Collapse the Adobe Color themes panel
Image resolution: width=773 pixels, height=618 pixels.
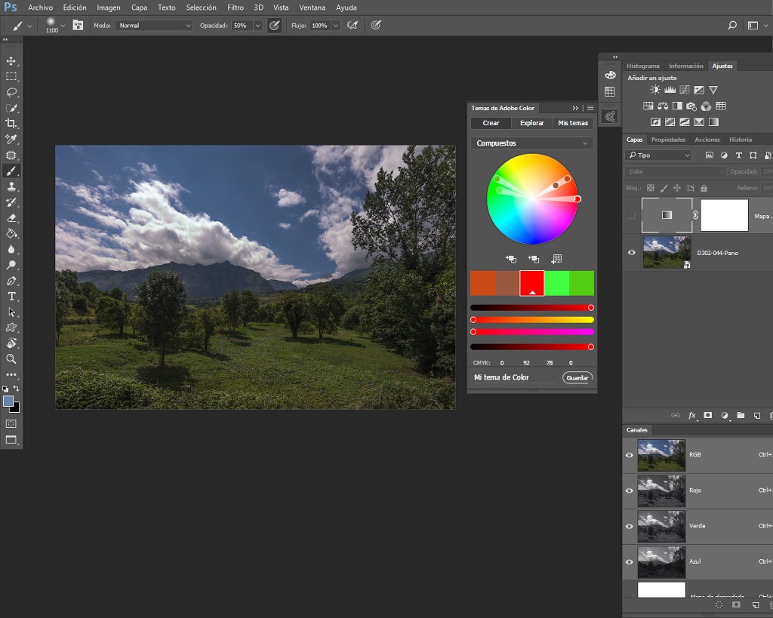click(575, 108)
